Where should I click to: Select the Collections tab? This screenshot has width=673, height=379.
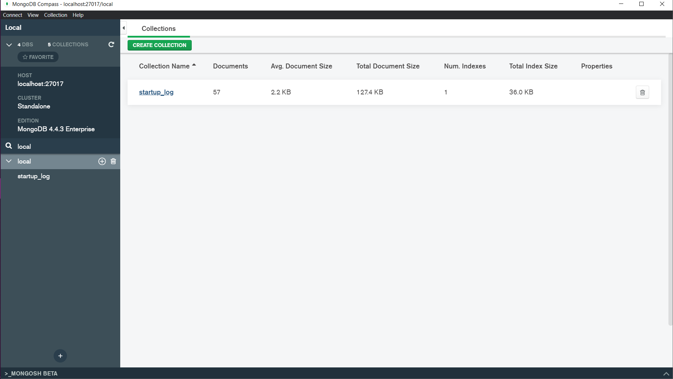coord(158,29)
